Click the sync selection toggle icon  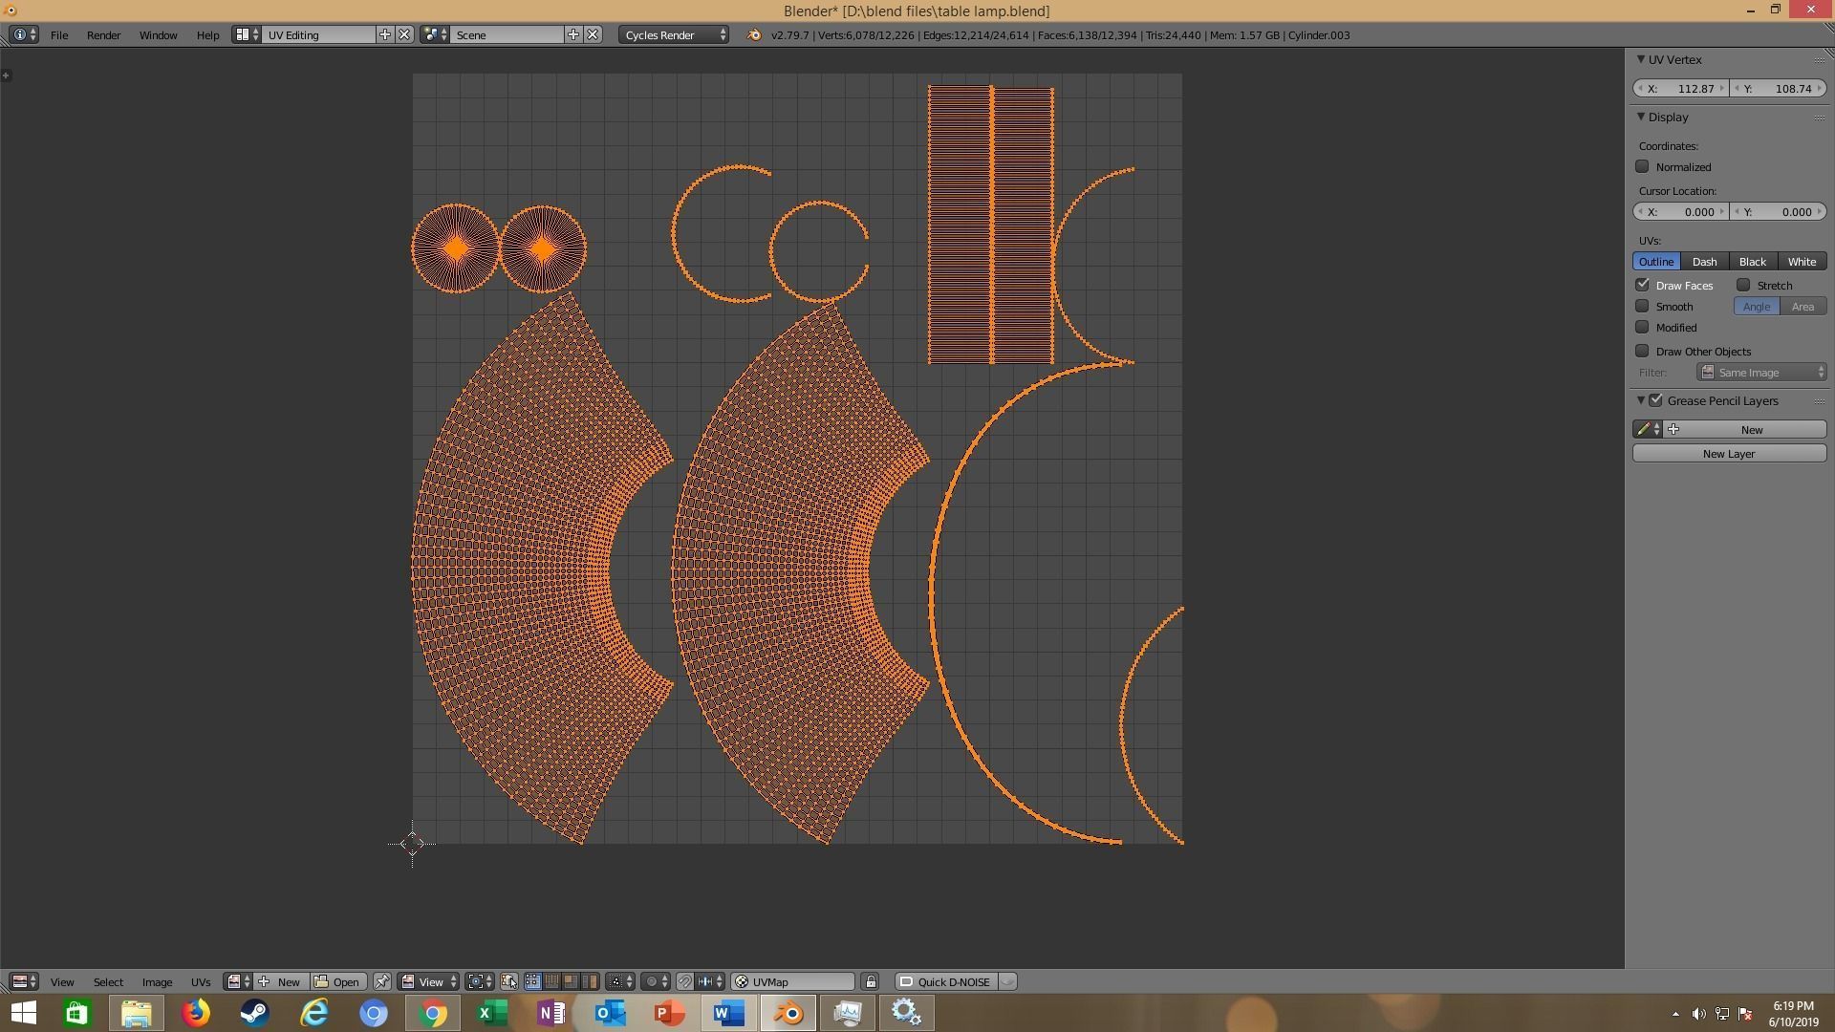[508, 981]
